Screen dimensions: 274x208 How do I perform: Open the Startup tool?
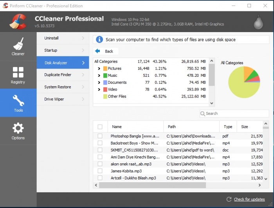pyautogui.click(x=63, y=50)
